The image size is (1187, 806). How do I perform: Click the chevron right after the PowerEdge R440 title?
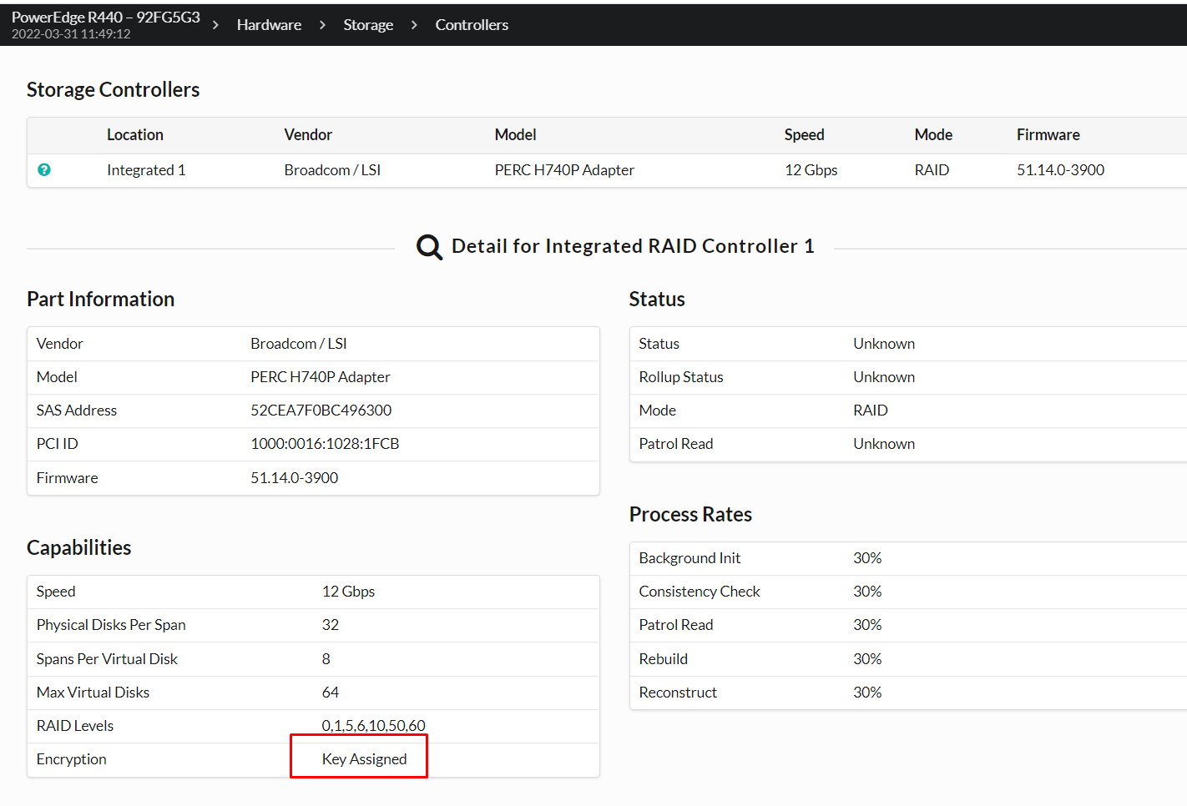point(215,25)
